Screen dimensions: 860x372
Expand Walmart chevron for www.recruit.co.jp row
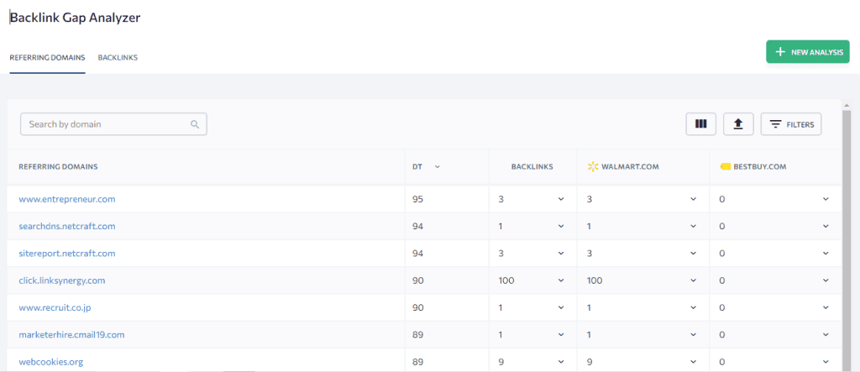point(693,308)
